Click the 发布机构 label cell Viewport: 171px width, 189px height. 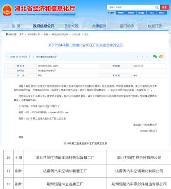[x=21, y=71]
